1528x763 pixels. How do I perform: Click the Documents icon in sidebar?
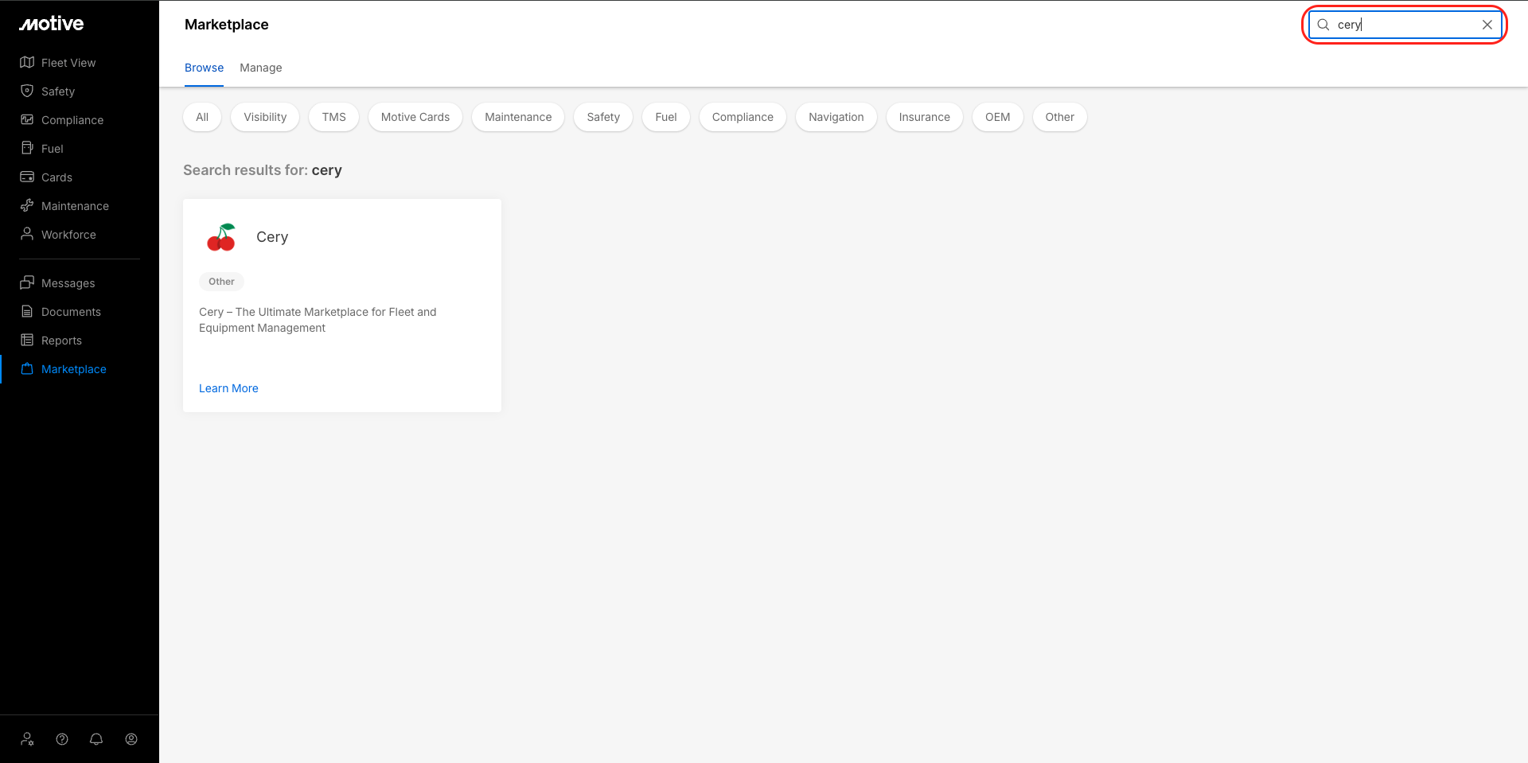click(27, 311)
